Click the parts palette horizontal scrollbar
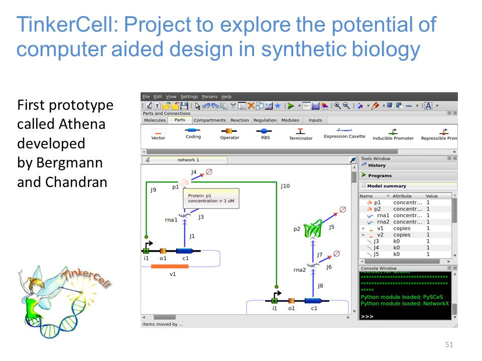Viewport: 482px width, 361px height. tap(272, 151)
